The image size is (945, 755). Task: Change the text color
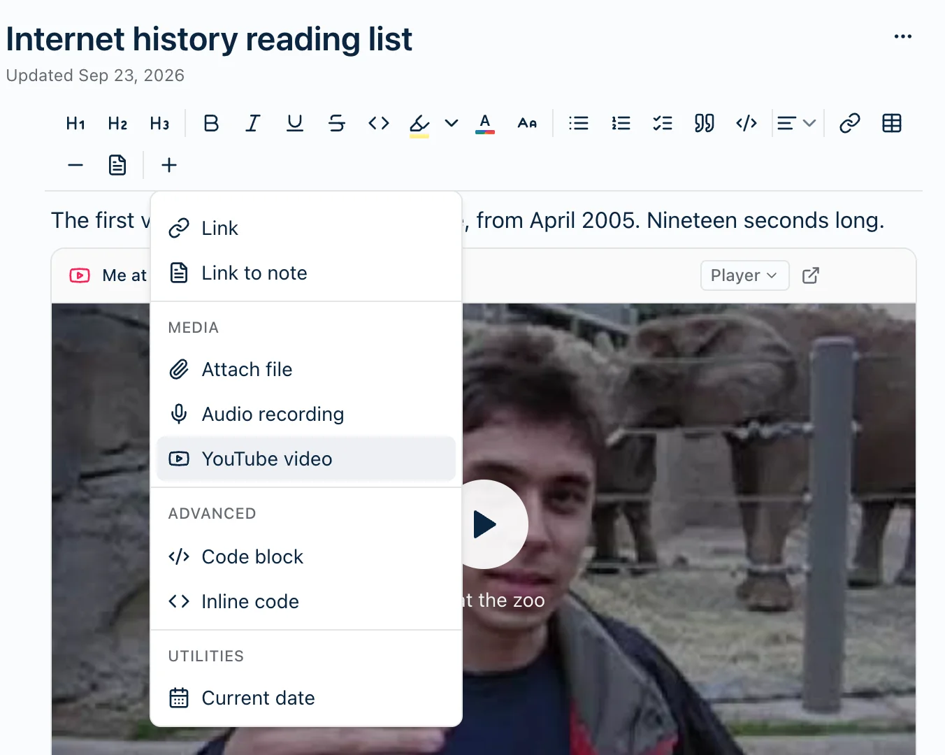(x=485, y=124)
